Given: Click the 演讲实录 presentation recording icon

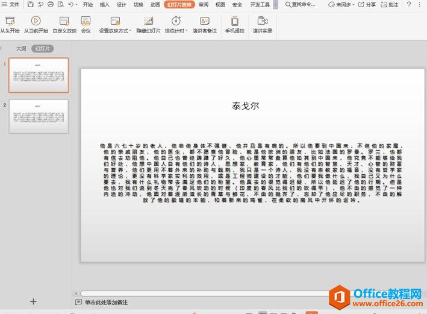Looking at the screenshot, I should tap(263, 25).
